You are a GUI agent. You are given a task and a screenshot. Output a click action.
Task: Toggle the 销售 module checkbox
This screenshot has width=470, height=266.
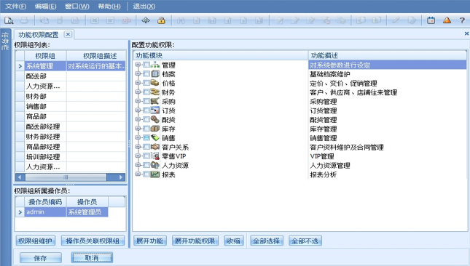pos(146,137)
